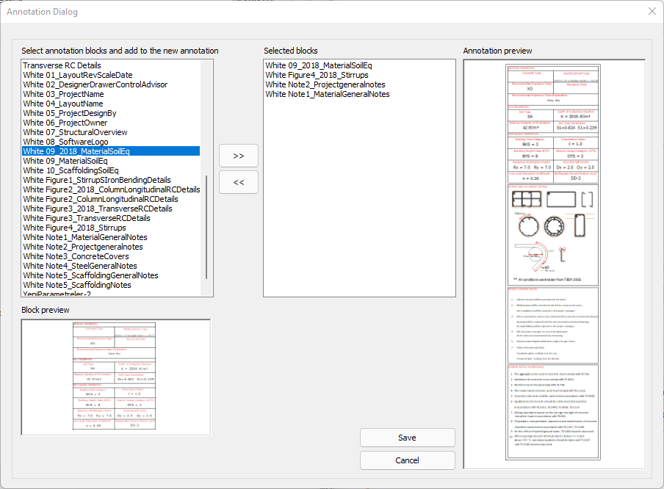
Task: Choose White 07_StructuralOverview from available blocks
Action: tap(75, 132)
